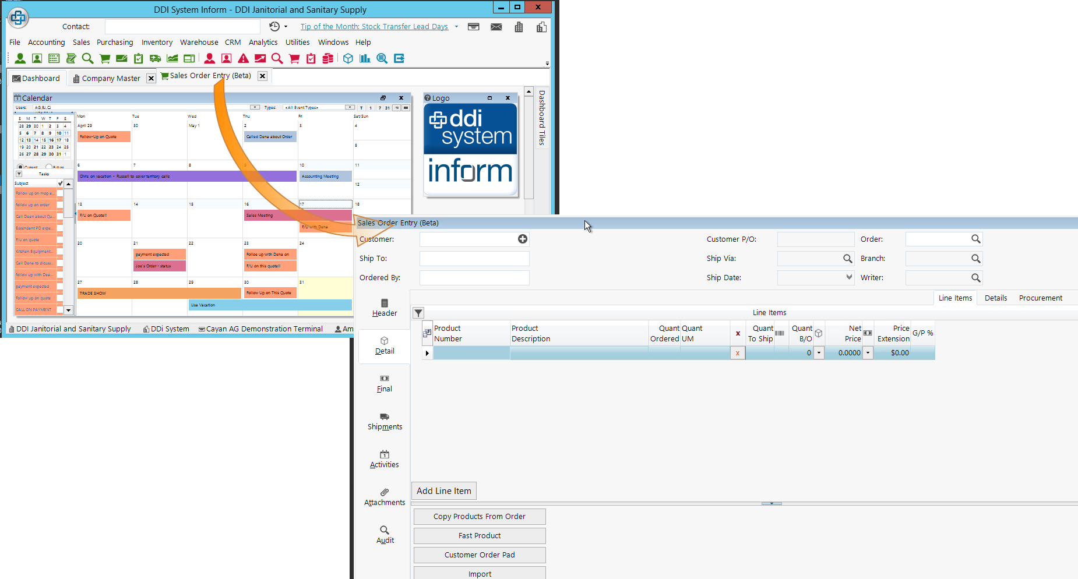Screen dimensions: 1078x579
Task: Click the blue cube inventory toolbar icon
Action: click(348, 58)
